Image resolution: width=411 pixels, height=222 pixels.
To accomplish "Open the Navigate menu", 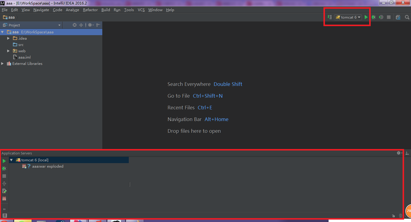I will pos(41,10).
